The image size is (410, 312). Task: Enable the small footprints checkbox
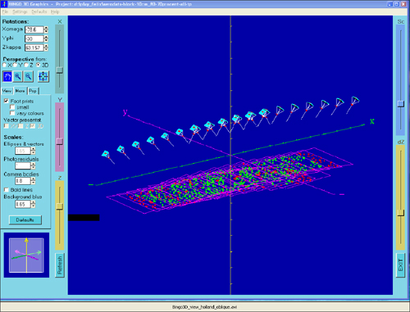click(12, 107)
